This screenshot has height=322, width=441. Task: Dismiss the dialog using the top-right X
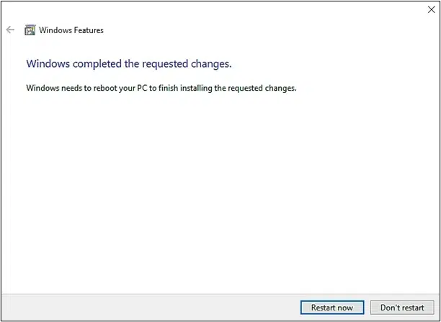[431, 9]
